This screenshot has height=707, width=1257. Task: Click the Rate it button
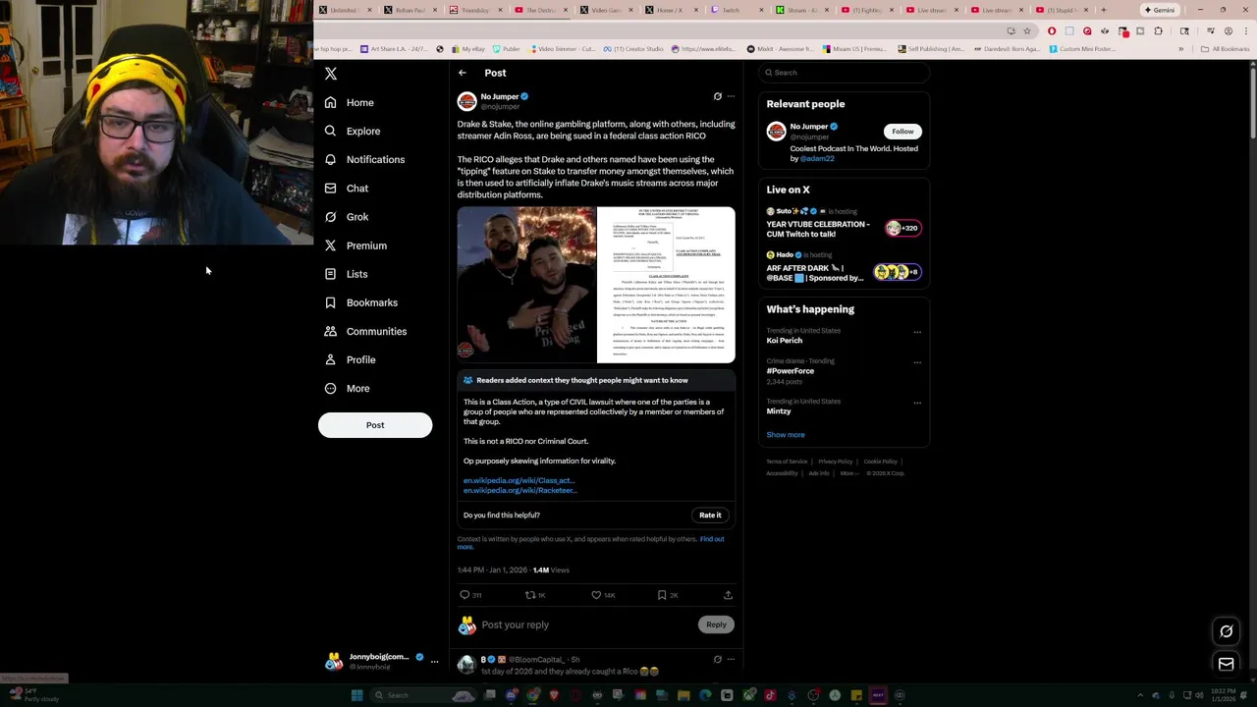(710, 515)
